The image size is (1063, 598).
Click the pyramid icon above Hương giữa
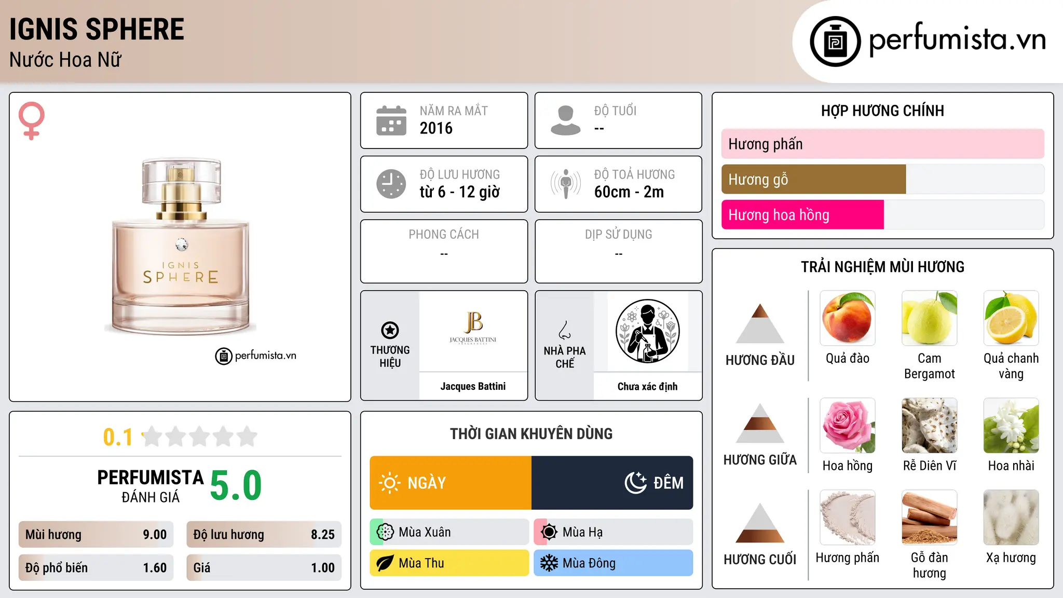coord(760,423)
